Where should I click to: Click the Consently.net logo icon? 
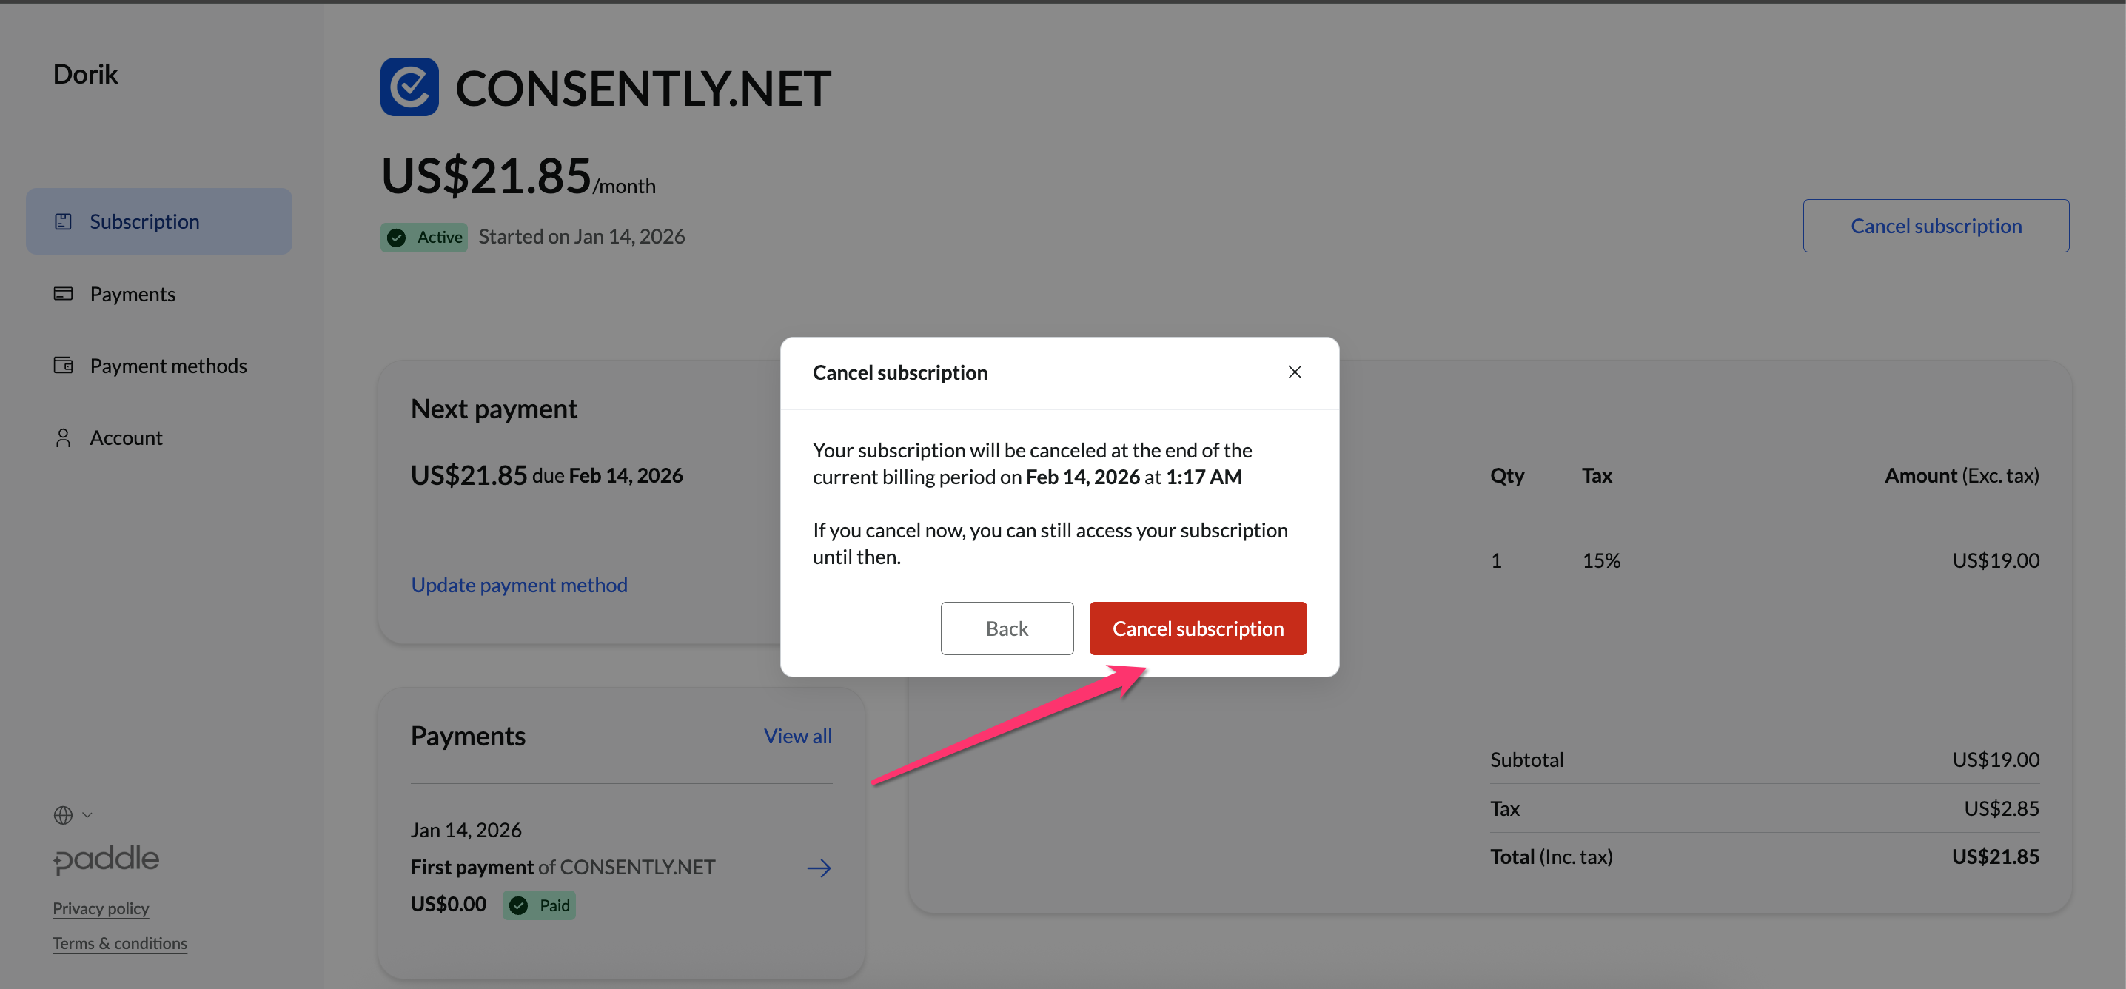tap(409, 87)
